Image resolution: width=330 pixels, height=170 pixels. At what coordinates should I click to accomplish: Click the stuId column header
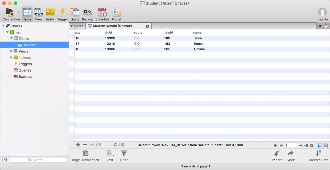[x=118, y=32]
